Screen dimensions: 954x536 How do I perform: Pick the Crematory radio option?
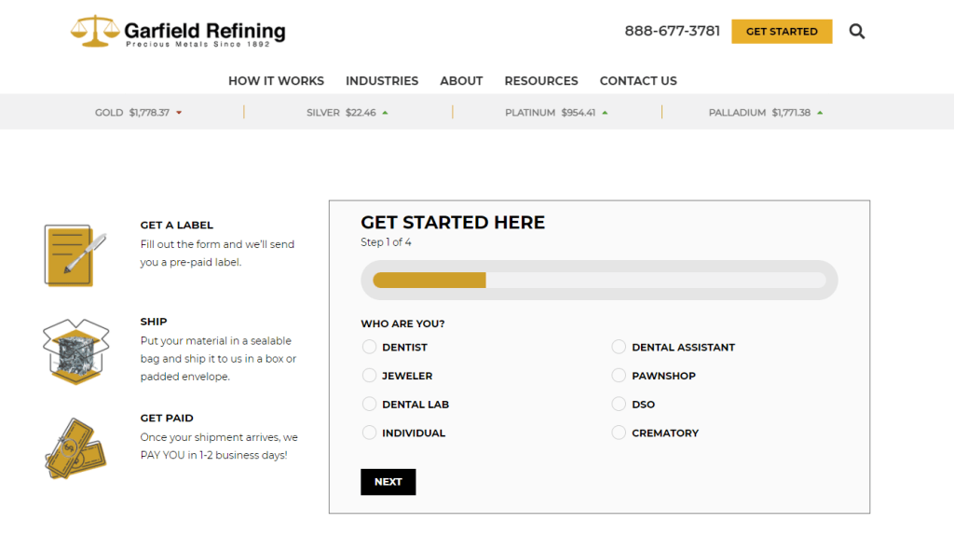(x=619, y=433)
